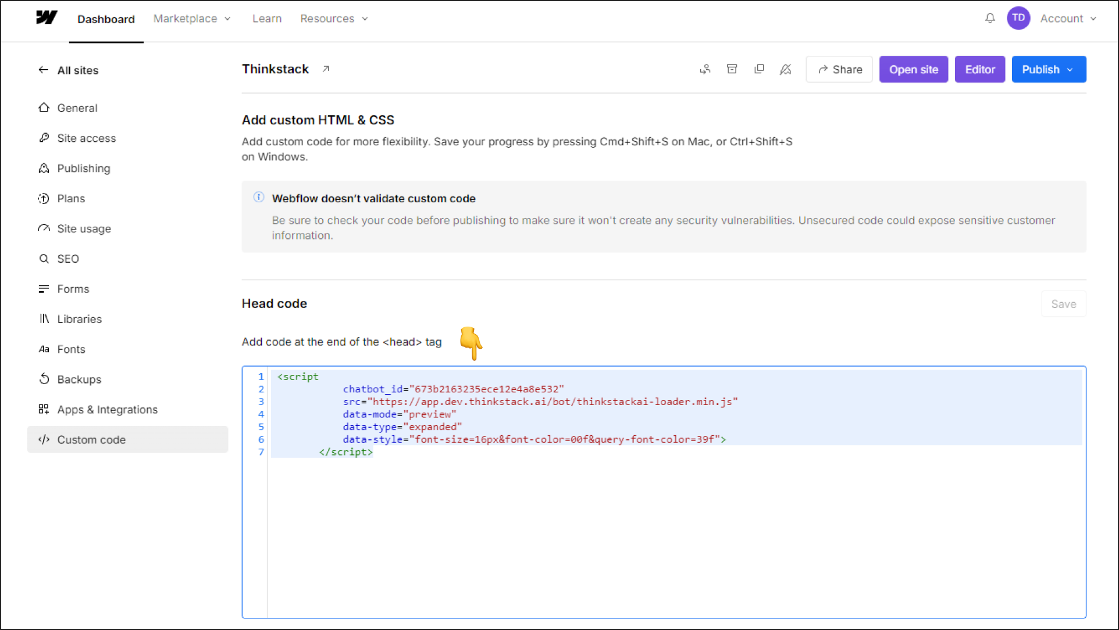
Task: Expand the Resources dropdown
Action: [x=334, y=19]
